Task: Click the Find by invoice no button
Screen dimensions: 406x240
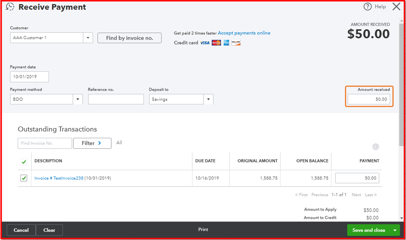Action: [129, 38]
